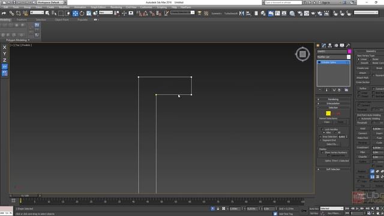The image size is (384, 216).
Task: Open the Curve Editor icon
Action: click(x=277, y=13)
